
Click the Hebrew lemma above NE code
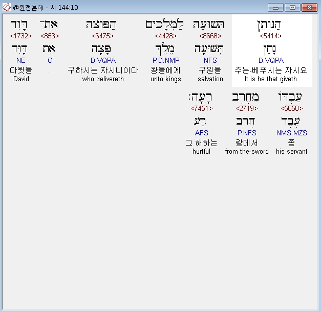[19, 50]
